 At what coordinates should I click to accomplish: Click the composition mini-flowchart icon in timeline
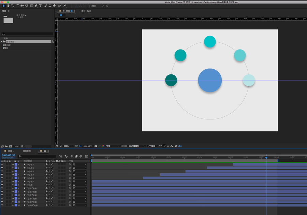pyautogui.click(x=60, y=156)
